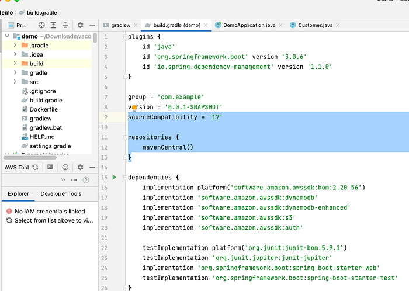Click the AWS feedback smiley icon
This screenshot has height=291, width=409.
[x=65, y=167]
